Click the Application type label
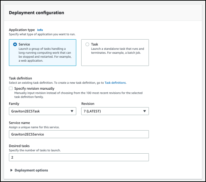Viewport: 206px width, 182px height. (x=22, y=30)
